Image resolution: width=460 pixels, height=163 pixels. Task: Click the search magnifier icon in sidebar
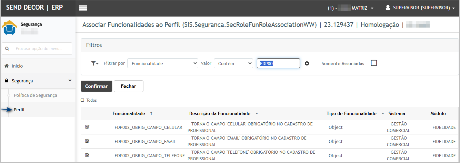[7, 49]
